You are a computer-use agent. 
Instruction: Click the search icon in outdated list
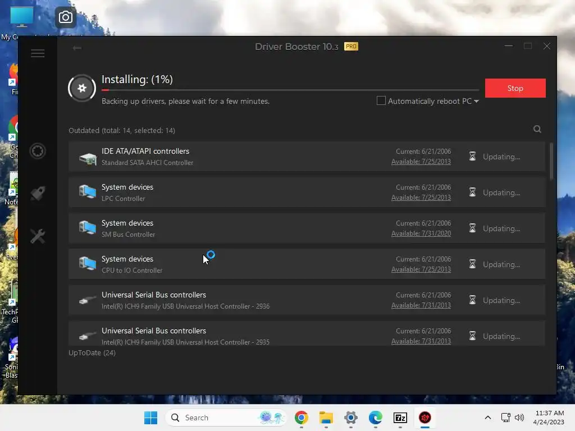tap(537, 129)
